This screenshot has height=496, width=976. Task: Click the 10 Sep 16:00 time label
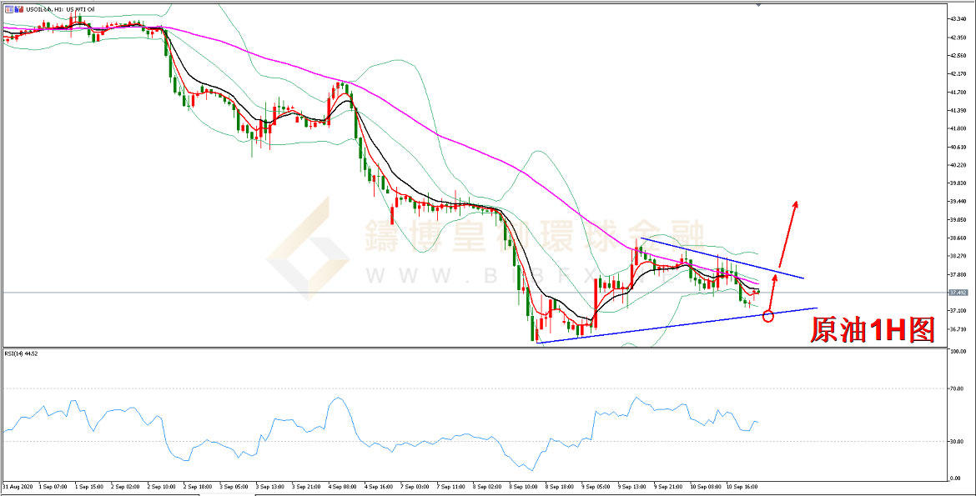tap(740, 485)
